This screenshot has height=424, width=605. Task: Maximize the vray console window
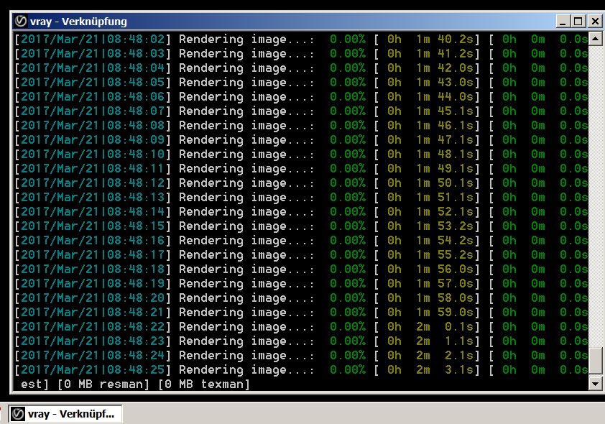click(579, 22)
